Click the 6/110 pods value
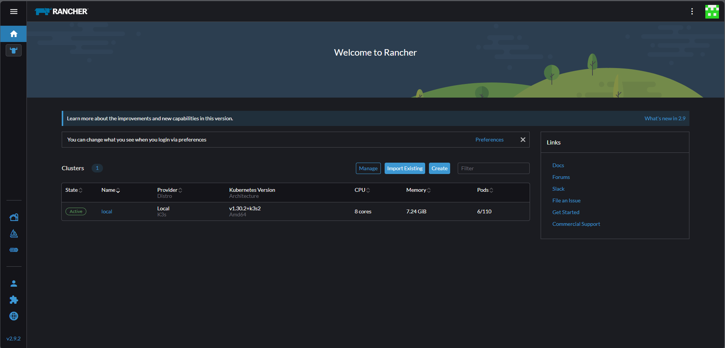Screen dimensions: 725x348 coord(484,211)
